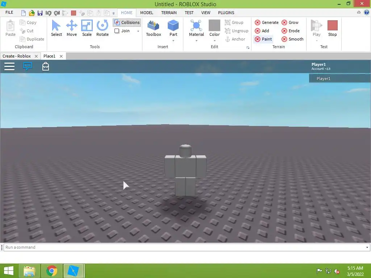Viewport: 371px width, 278px height.
Task: Open the in-game hamburger menu
Action: [x=9, y=67]
